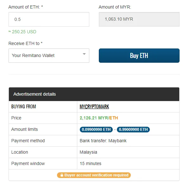Click the Amount of MYR field

[139, 19]
